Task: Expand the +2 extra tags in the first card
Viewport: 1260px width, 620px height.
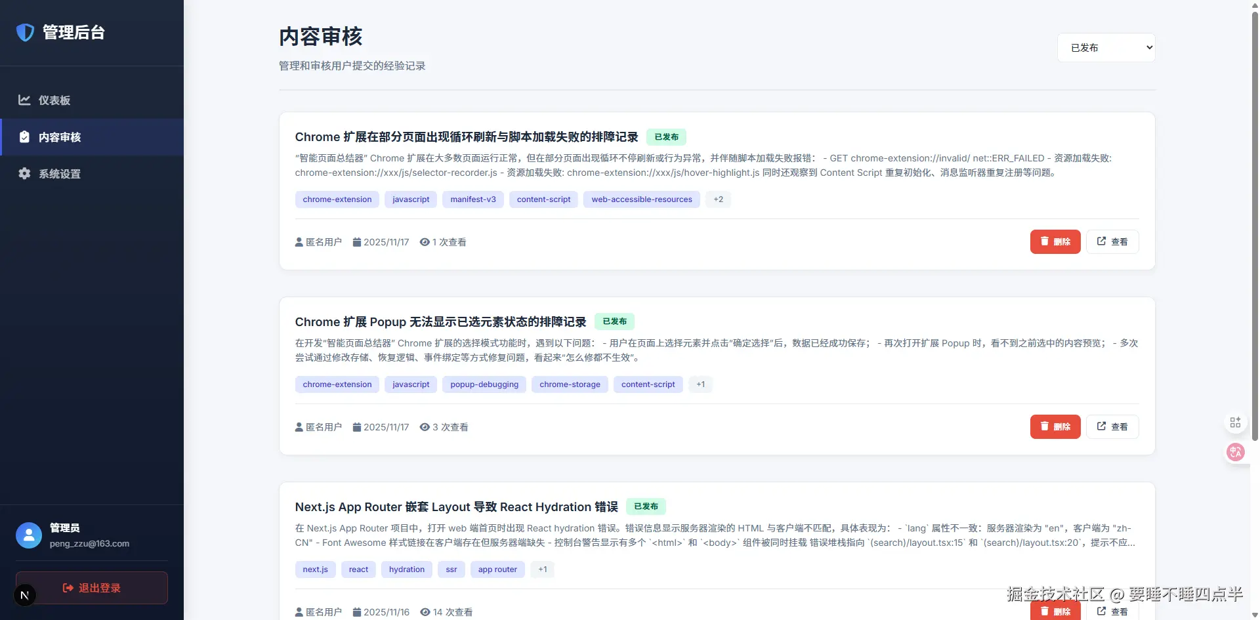Action: (x=718, y=199)
